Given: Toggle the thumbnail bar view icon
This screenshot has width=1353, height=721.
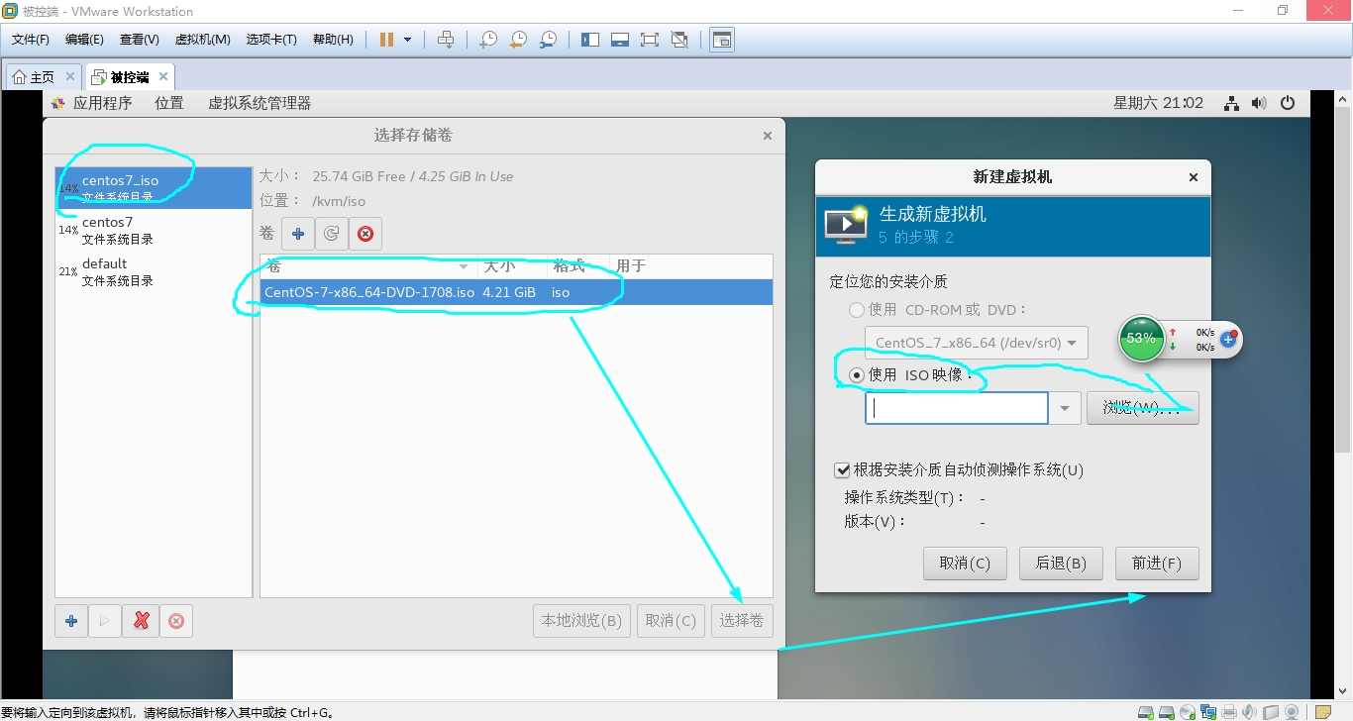Looking at the screenshot, I should point(620,40).
